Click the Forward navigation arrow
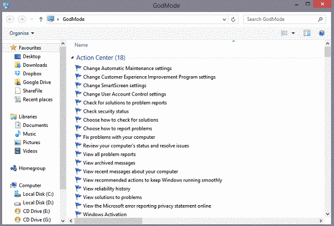 pos(22,19)
